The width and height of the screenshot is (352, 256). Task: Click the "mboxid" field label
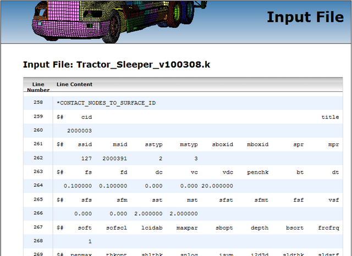[x=257, y=144]
